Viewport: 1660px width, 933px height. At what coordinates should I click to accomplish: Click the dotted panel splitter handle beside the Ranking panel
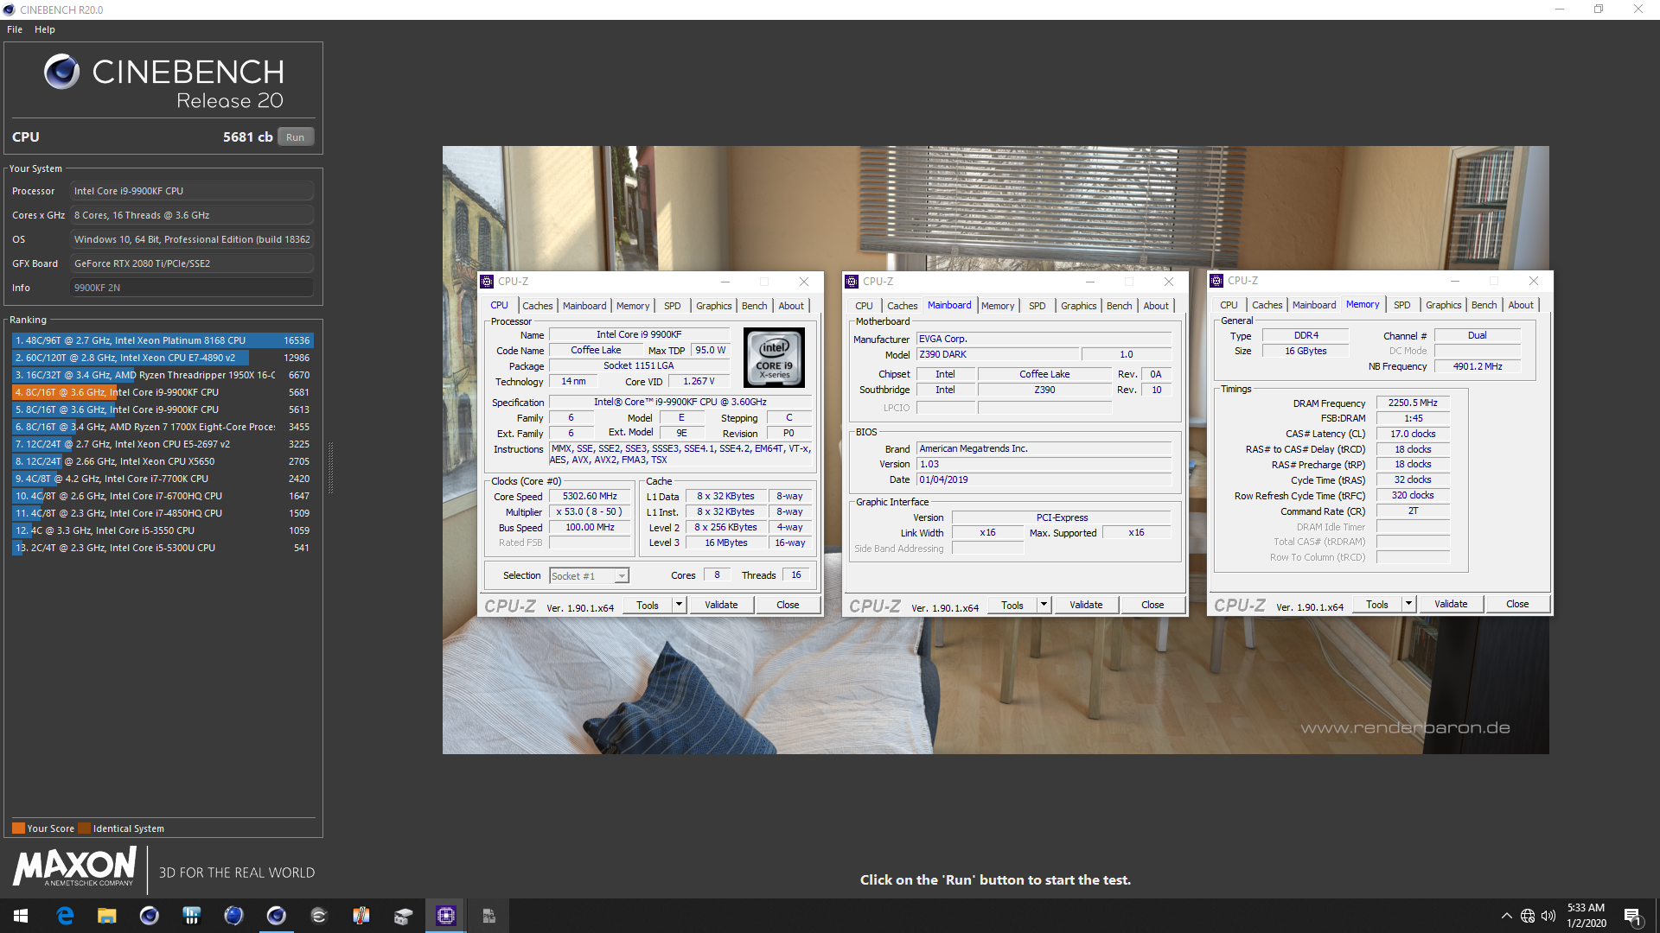(x=330, y=467)
